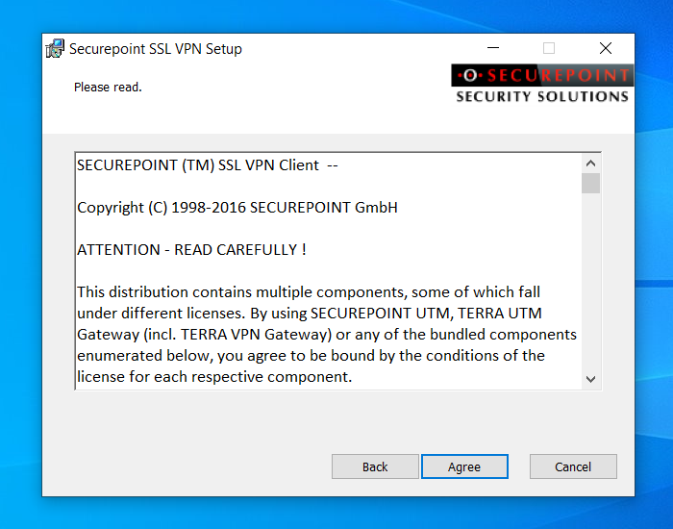The height and width of the screenshot is (529, 673).
Task: Click the 'This distribution contains multiple components' line
Action: pos(309,292)
